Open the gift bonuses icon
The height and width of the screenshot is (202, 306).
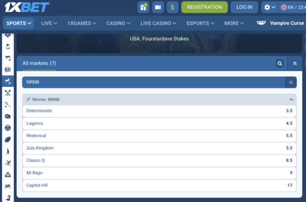click(x=143, y=7)
